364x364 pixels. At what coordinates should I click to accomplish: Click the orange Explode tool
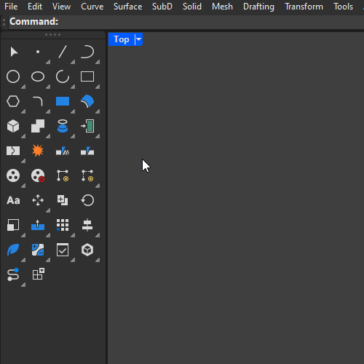click(x=38, y=151)
